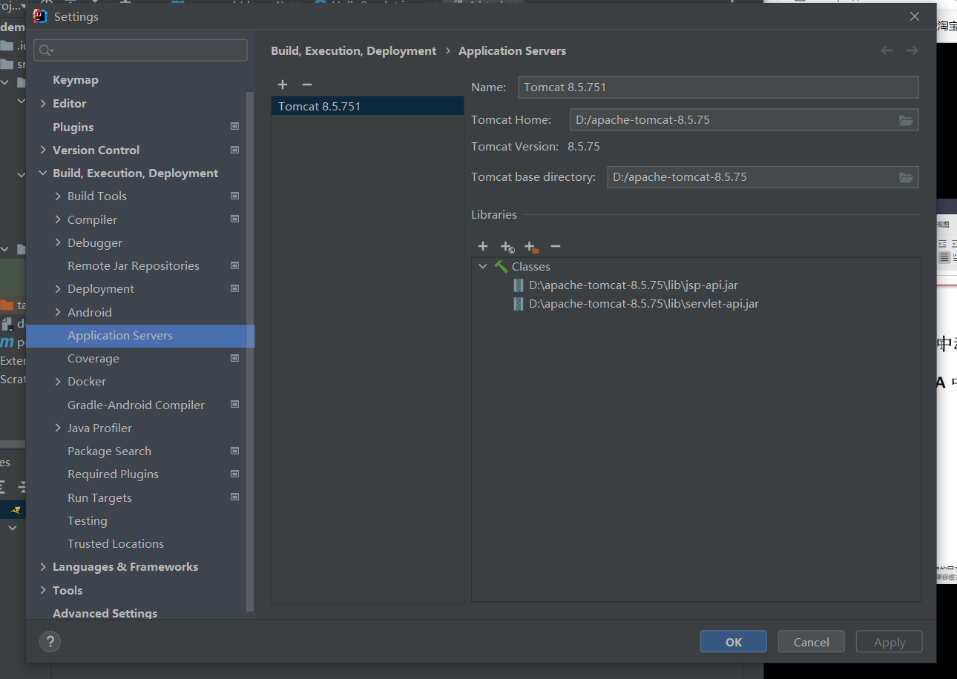
Task: Click the project-level icon beside Required Plugins
Action: (235, 474)
